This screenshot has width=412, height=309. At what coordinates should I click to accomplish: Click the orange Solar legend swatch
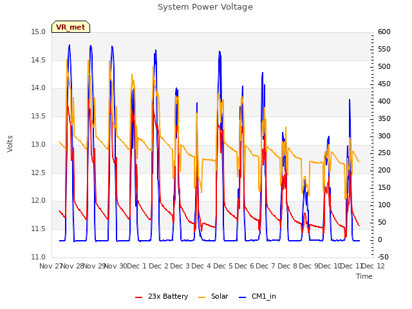point(201,297)
